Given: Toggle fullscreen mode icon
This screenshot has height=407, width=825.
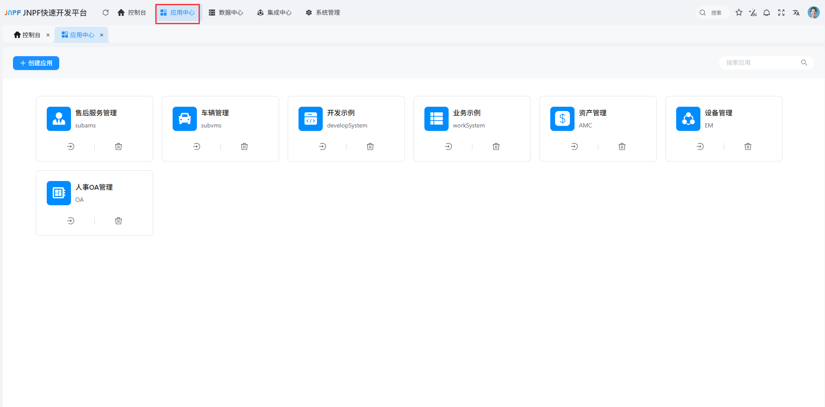Looking at the screenshot, I should [781, 13].
